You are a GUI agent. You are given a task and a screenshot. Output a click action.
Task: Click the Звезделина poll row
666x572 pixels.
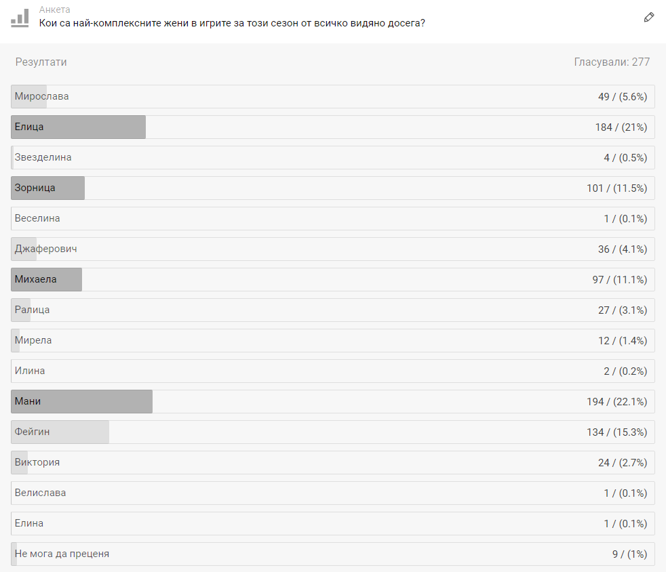[332, 157]
